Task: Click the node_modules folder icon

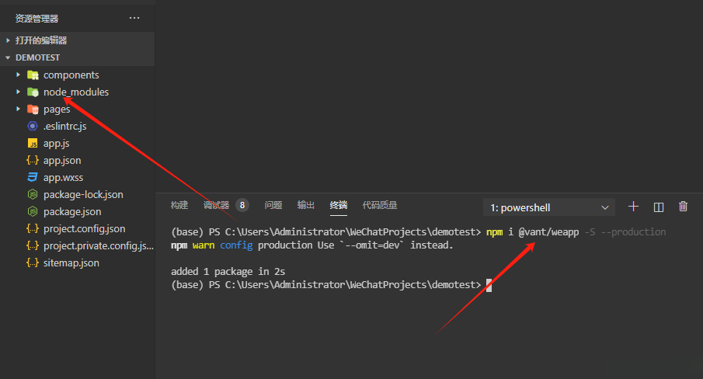Action: pyautogui.click(x=33, y=92)
